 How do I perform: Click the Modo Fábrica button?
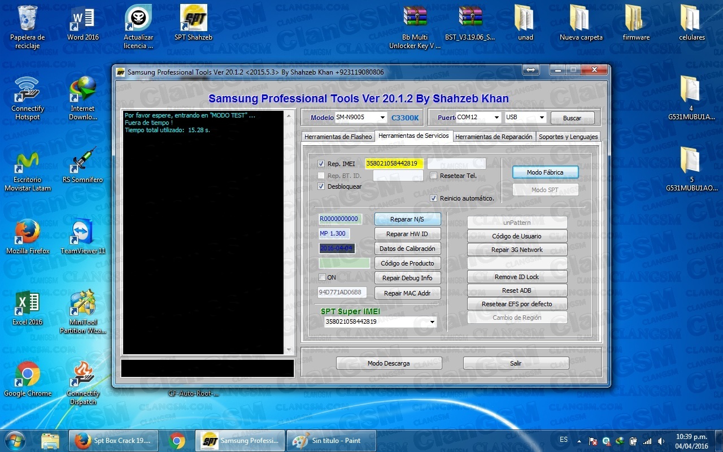(545, 172)
